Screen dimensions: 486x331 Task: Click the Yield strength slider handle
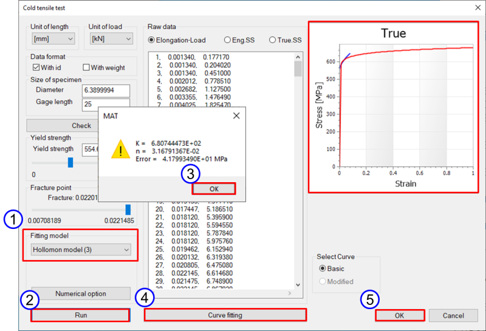(70, 162)
